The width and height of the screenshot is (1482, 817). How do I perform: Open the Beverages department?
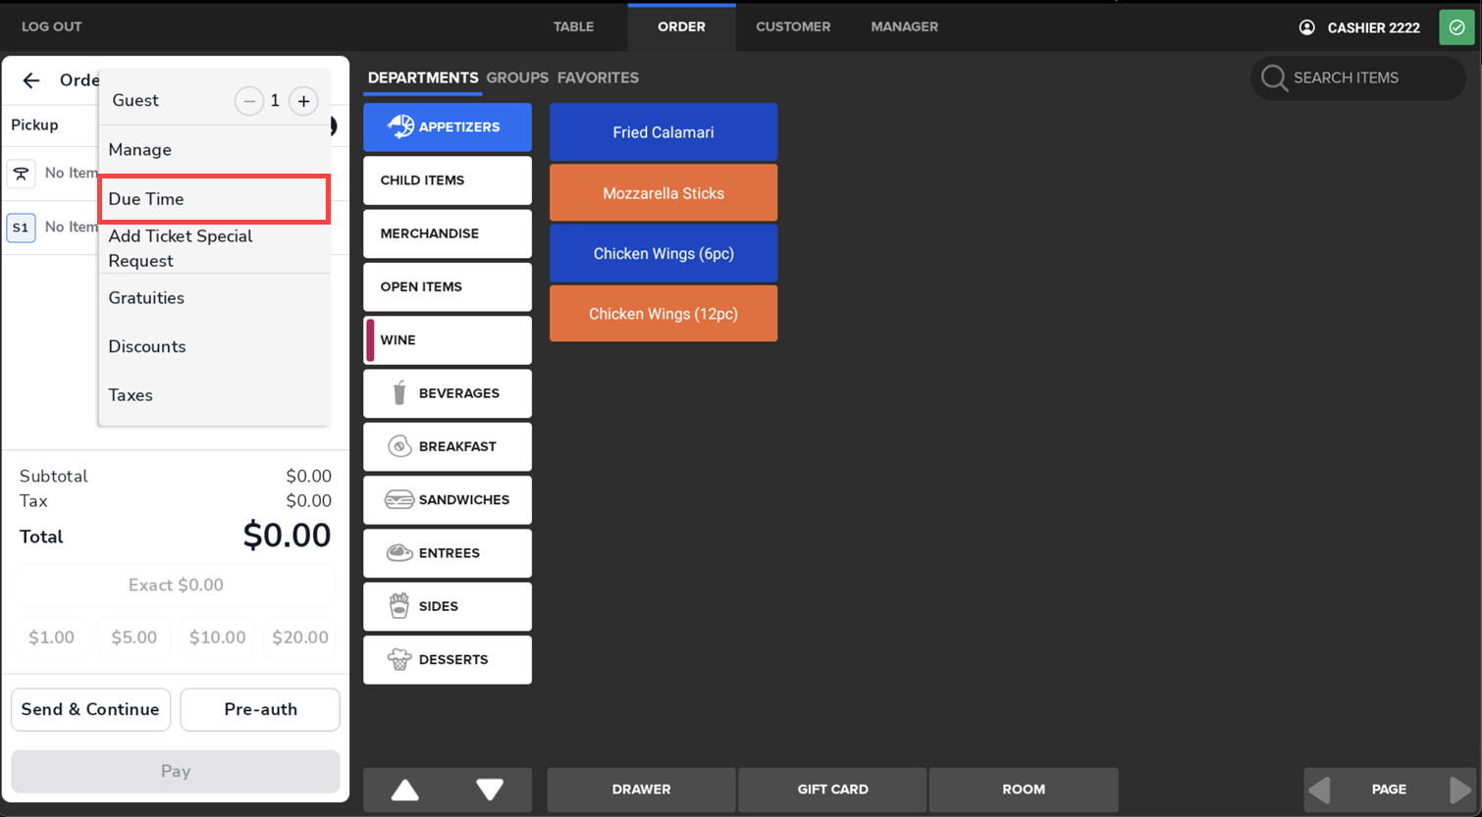coord(448,393)
